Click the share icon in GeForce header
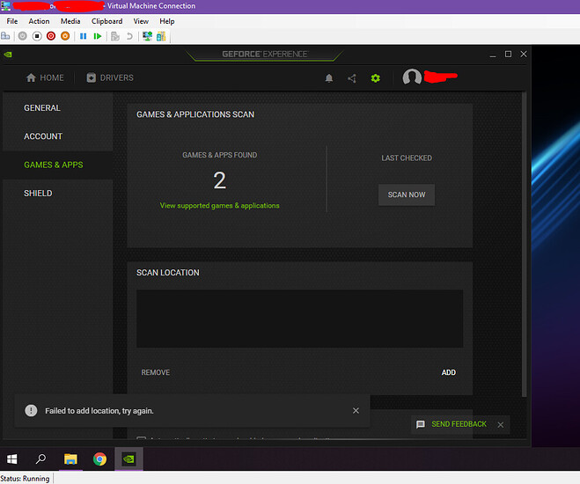 click(x=352, y=78)
